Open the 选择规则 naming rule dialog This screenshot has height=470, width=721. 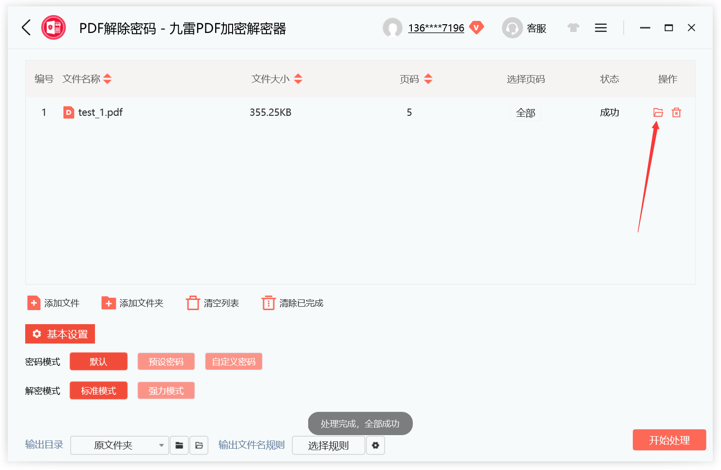click(328, 445)
